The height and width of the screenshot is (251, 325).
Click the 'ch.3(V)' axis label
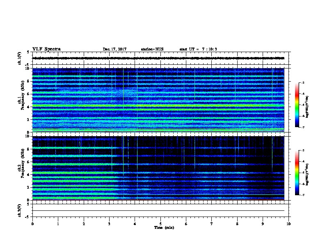(x=20, y=210)
